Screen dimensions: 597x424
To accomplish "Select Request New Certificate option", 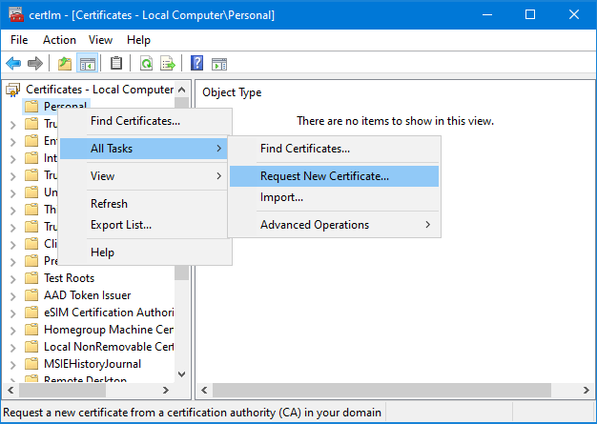I will (335, 176).
